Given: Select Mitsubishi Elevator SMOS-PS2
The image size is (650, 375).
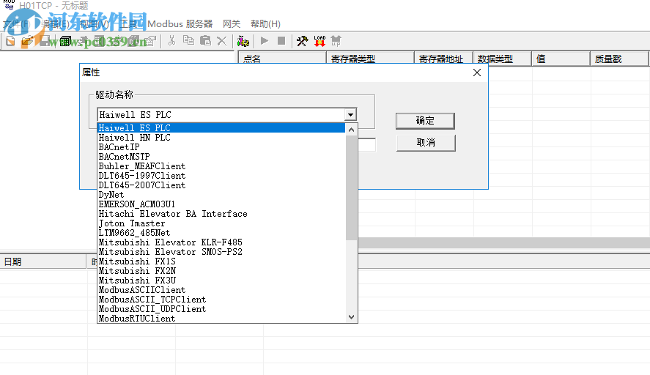Looking at the screenshot, I should tap(221, 252).
